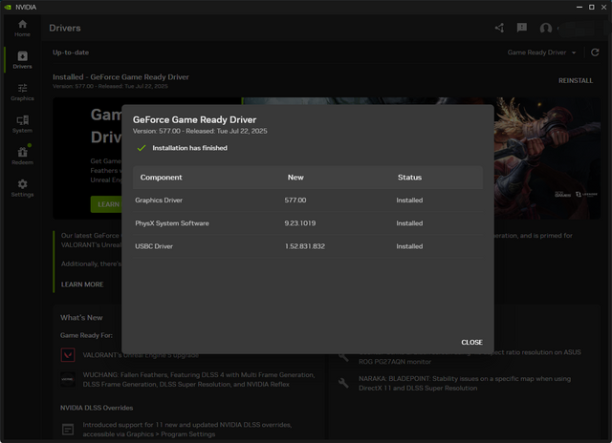
Task: Click the Up-to-date status text
Action: pyautogui.click(x=71, y=53)
